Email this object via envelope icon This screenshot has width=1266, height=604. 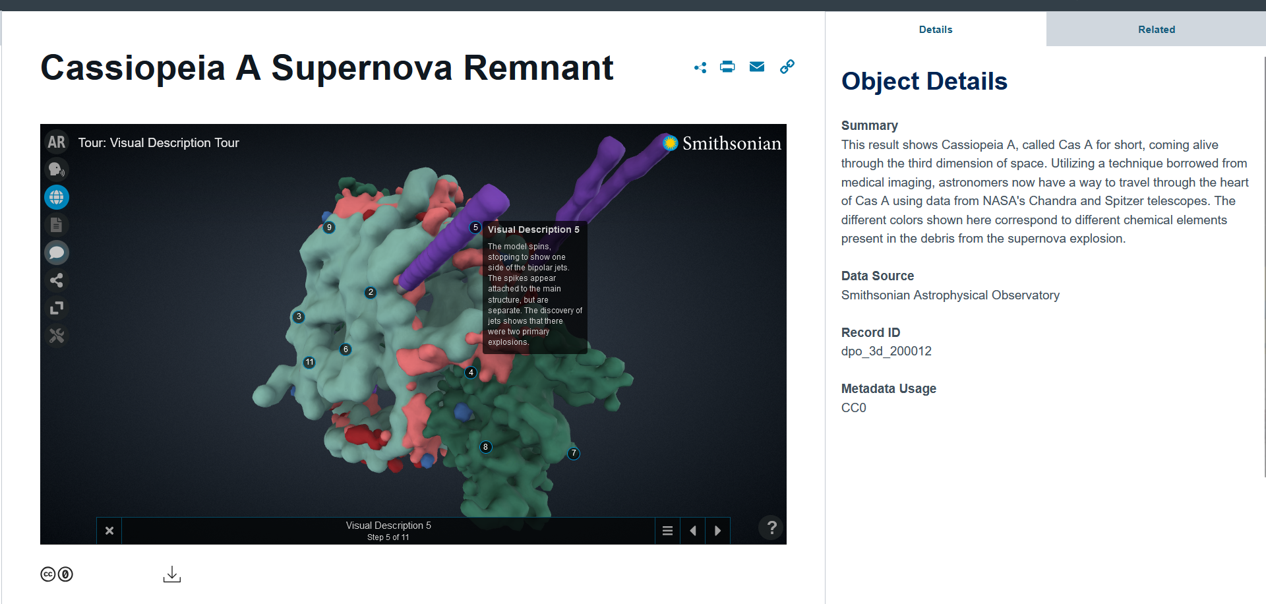pyautogui.click(x=757, y=67)
